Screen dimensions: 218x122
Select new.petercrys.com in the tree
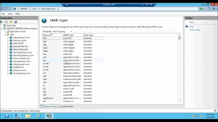click(x=22, y=61)
